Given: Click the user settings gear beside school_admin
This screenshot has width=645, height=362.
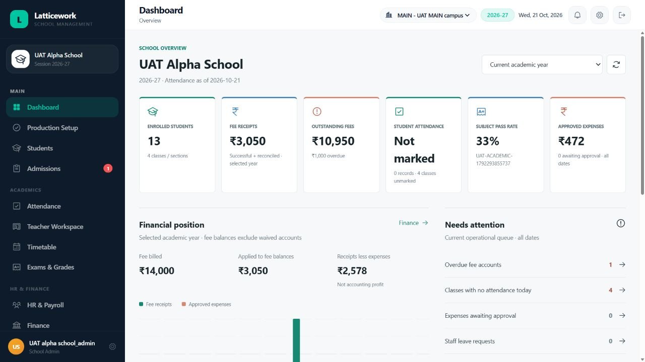Looking at the screenshot, I should 112,346.
